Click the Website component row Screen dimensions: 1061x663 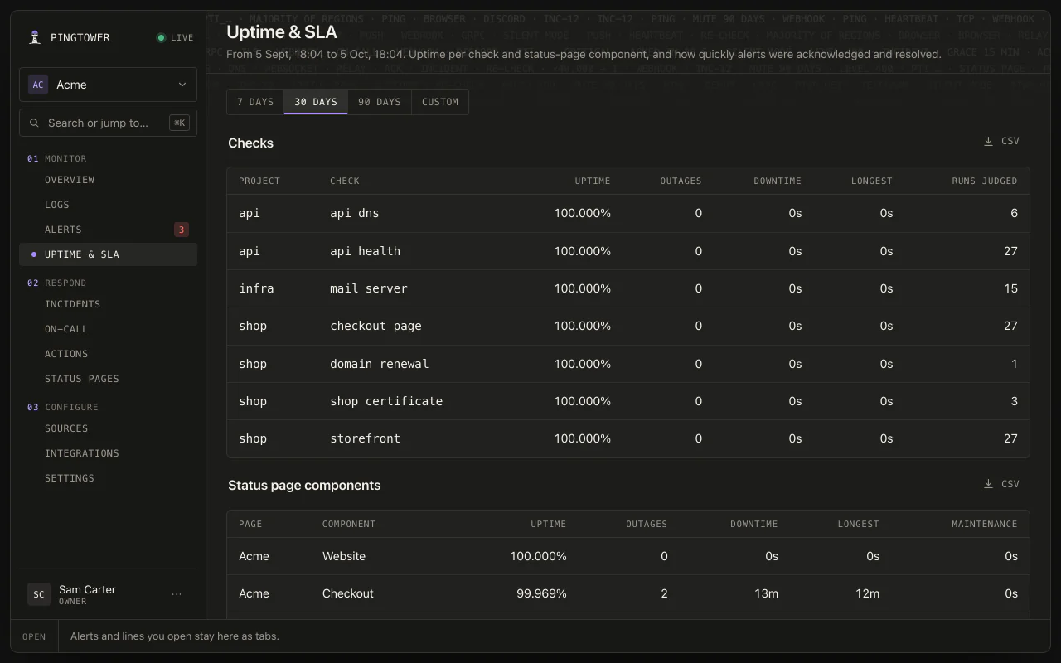[628, 556]
